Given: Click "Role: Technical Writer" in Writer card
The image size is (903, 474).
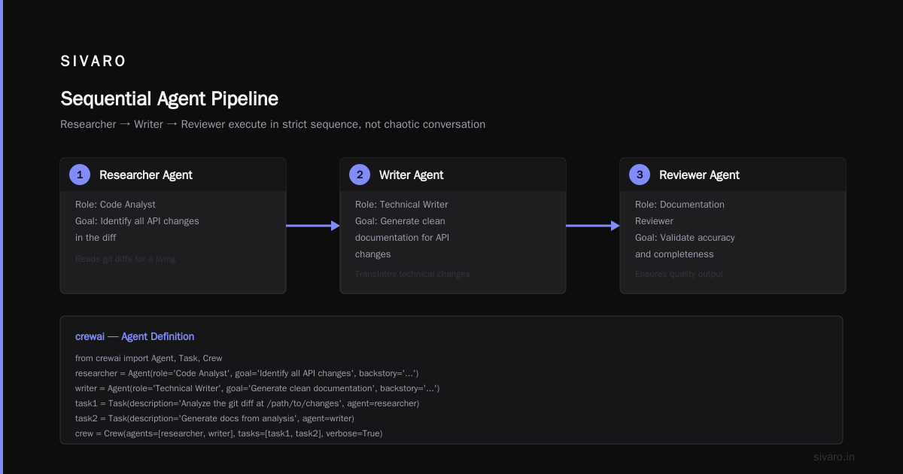Looking at the screenshot, I should click(x=401, y=205).
